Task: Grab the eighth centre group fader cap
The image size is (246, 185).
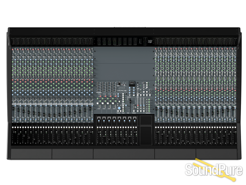Action: tap(135, 133)
